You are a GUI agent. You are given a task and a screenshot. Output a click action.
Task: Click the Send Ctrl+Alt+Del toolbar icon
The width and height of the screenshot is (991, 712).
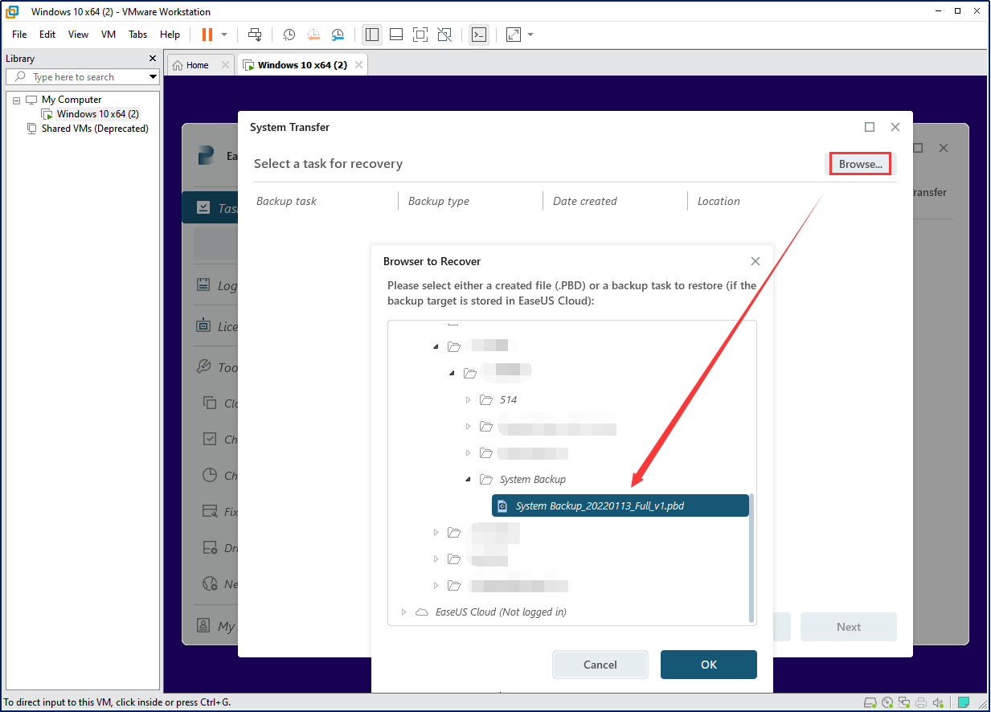255,35
